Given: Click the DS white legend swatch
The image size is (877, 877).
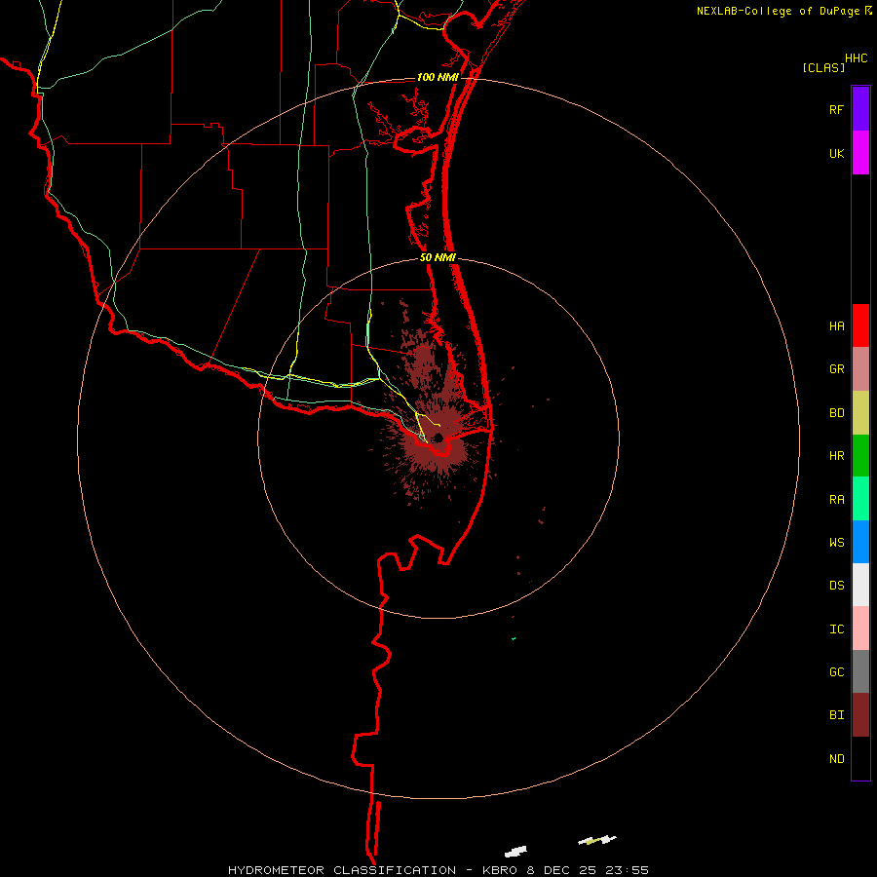Looking at the screenshot, I should click(860, 585).
